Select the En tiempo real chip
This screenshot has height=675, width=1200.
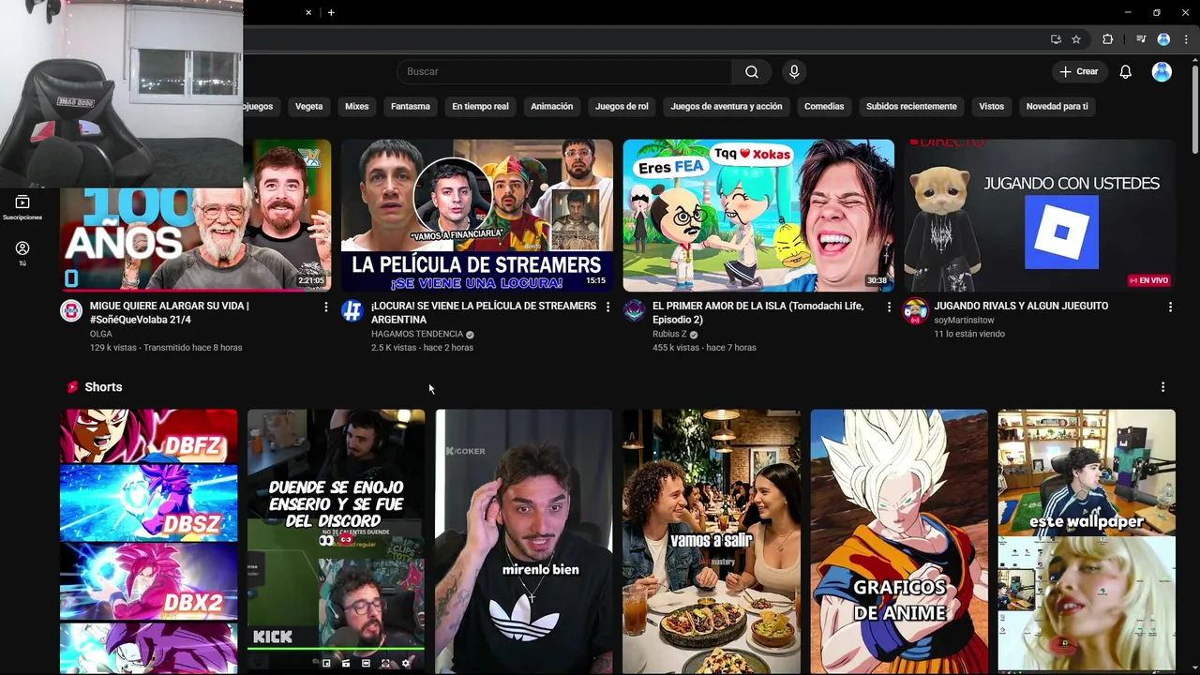click(480, 107)
